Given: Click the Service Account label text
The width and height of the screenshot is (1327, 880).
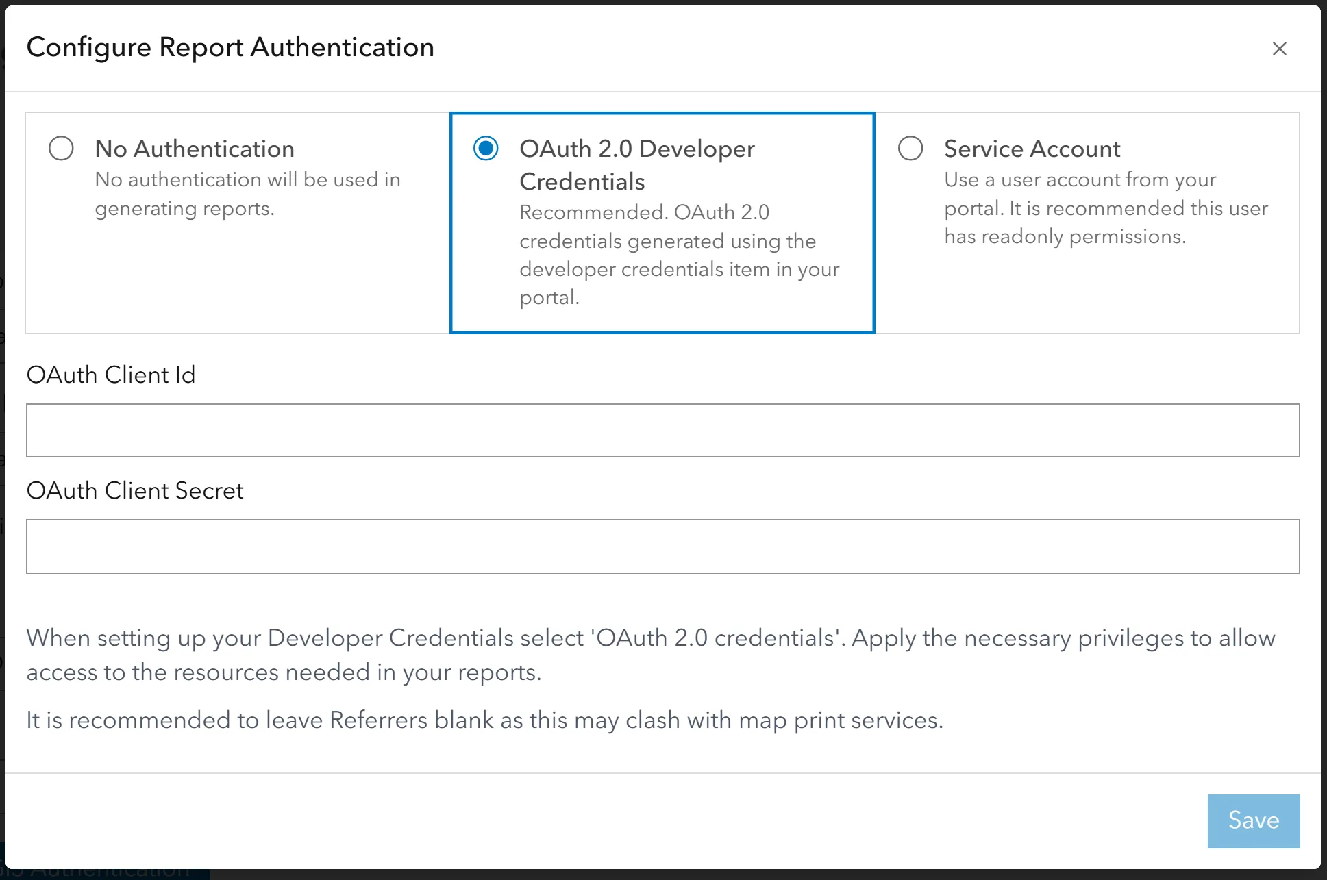Looking at the screenshot, I should (1032, 149).
